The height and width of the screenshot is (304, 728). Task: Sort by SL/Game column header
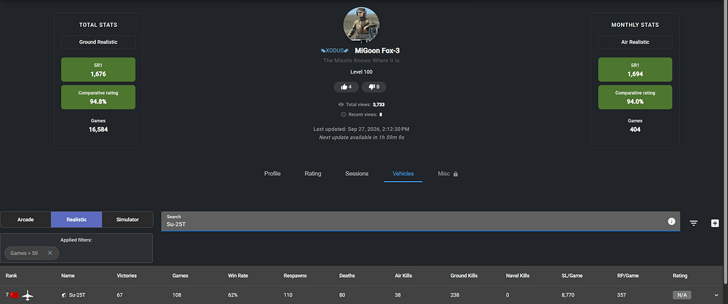point(572,276)
